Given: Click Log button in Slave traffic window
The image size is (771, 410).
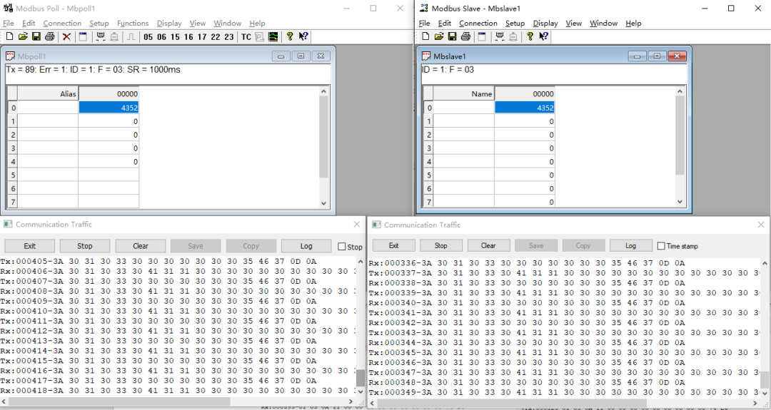Looking at the screenshot, I should click(631, 245).
